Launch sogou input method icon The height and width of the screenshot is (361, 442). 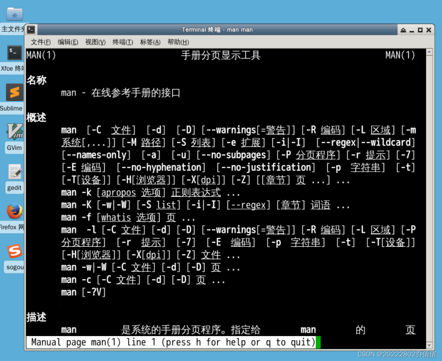click(x=14, y=251)
